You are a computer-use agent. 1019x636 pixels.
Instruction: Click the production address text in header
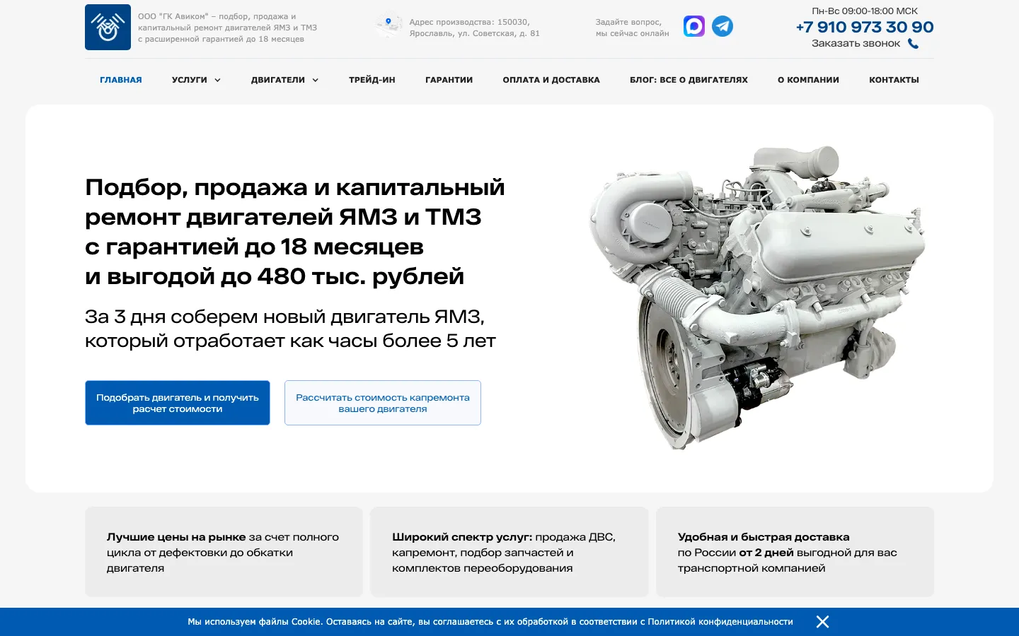point(474,28)
